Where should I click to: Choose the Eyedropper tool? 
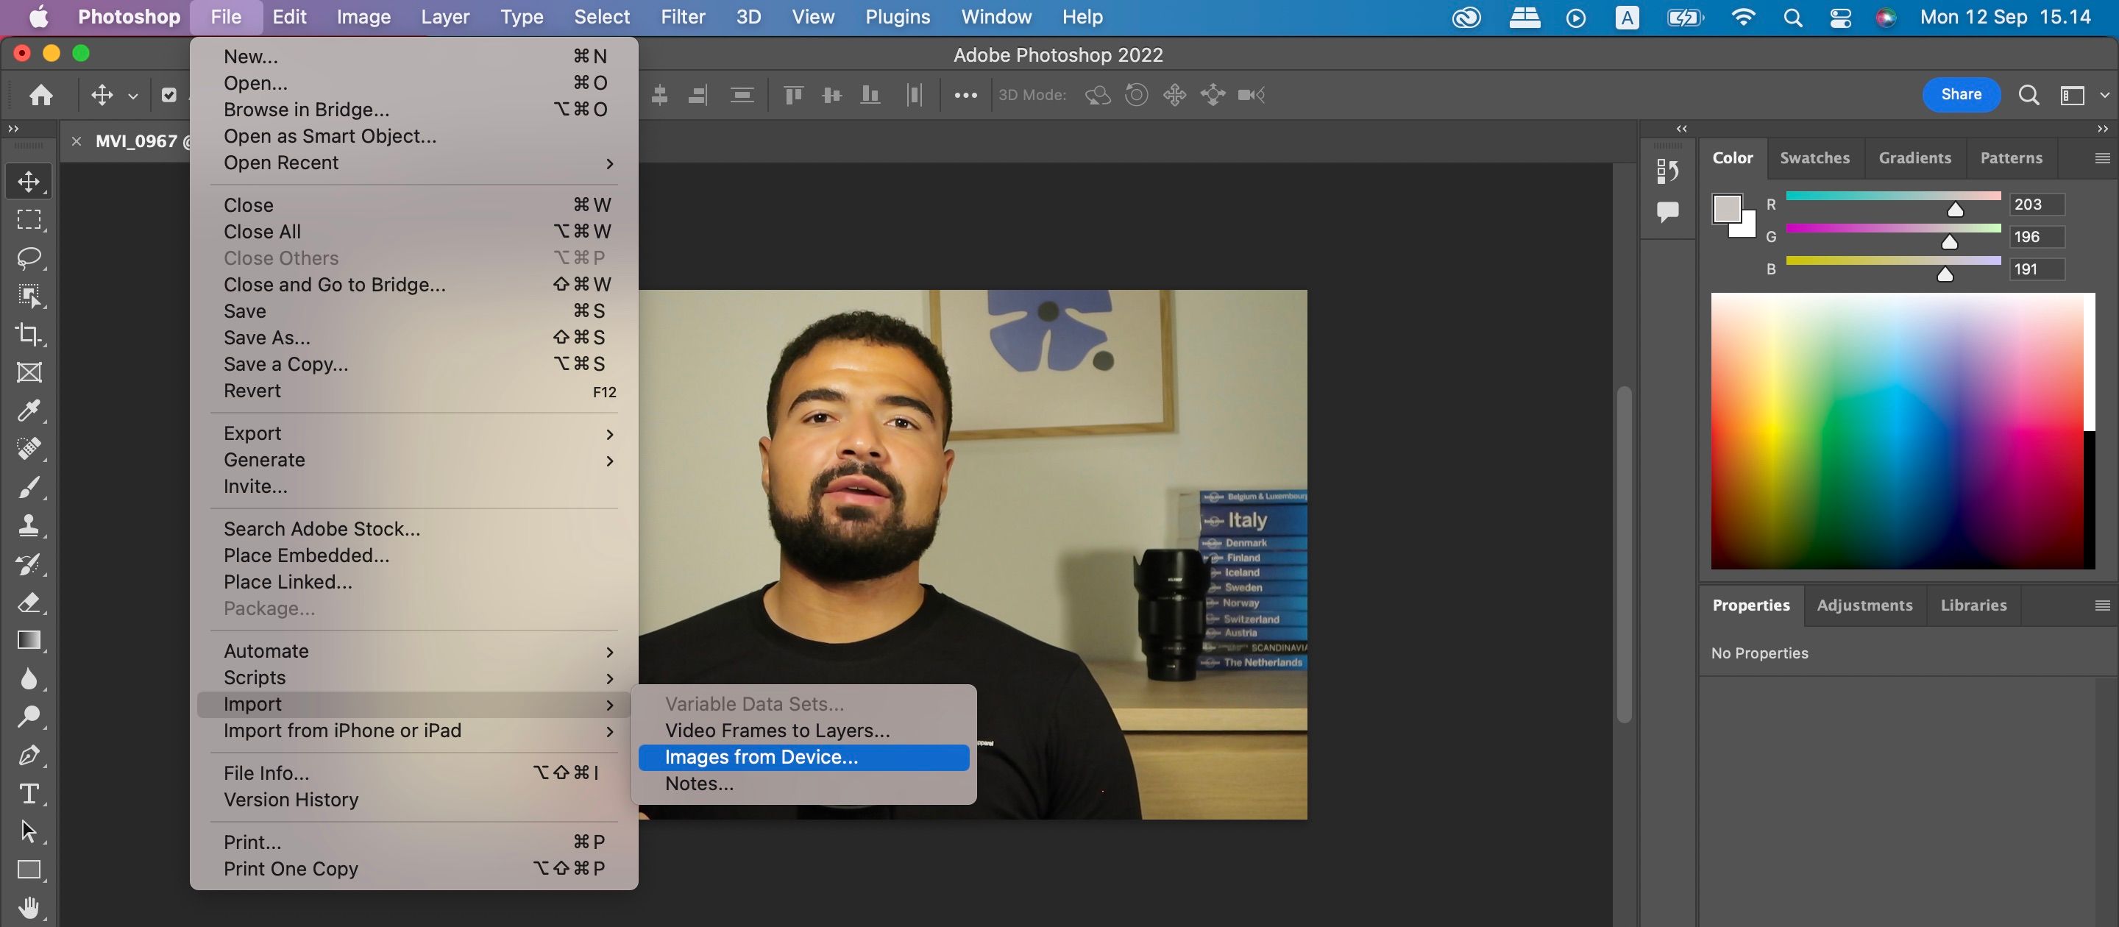pyautogui.click(x=29, y=410)
